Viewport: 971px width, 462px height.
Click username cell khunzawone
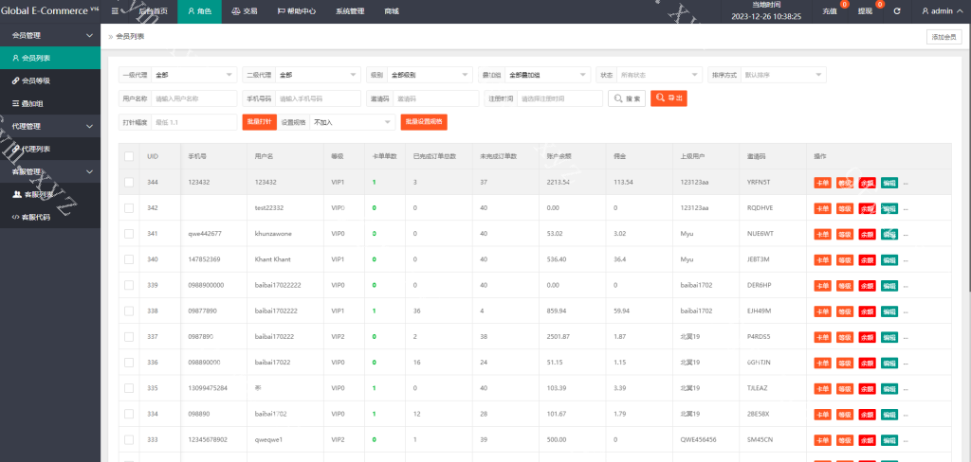point(272,234)
